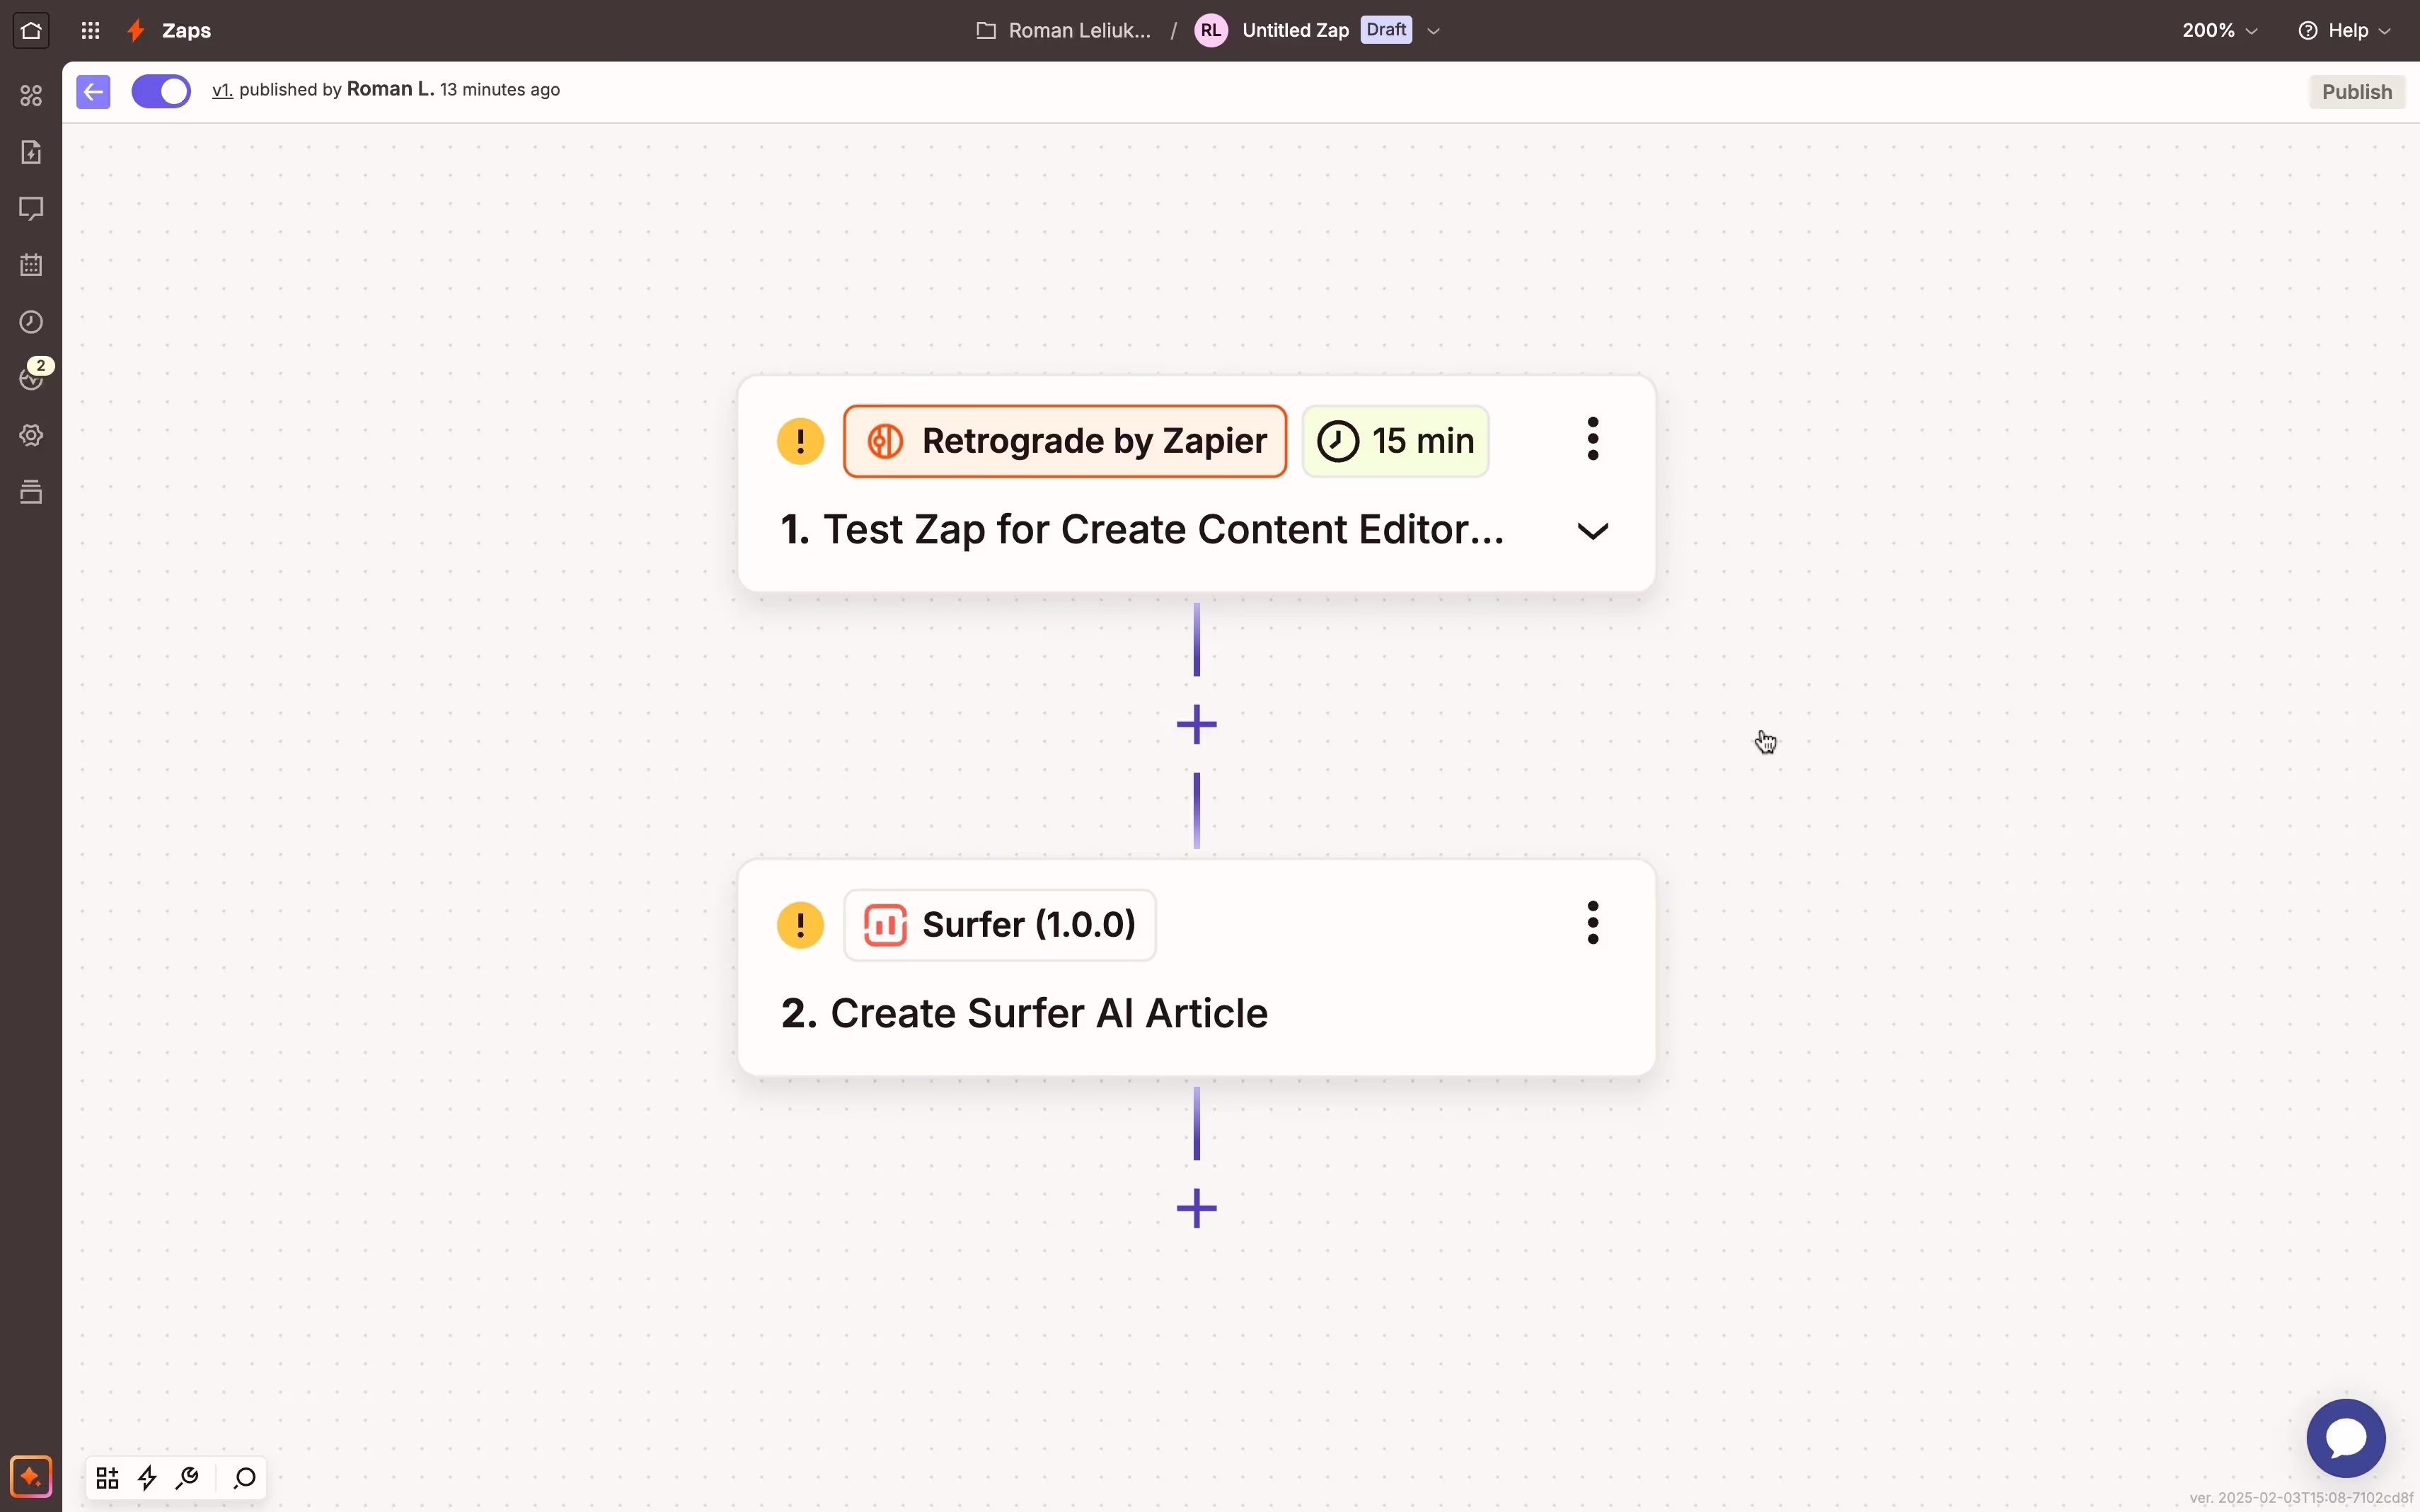Open the Help dropdown menu
Image resolution: width=2420 pixels, height=1512 pixels.
2346,30
